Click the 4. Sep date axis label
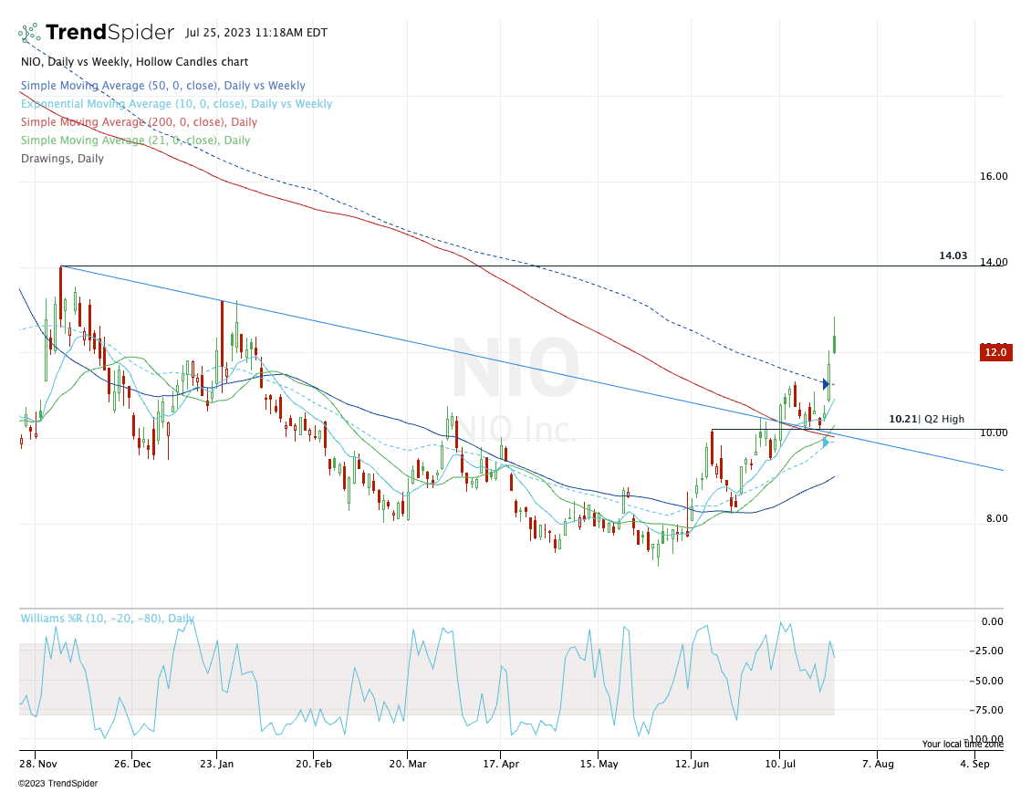 tap(974, 764)
